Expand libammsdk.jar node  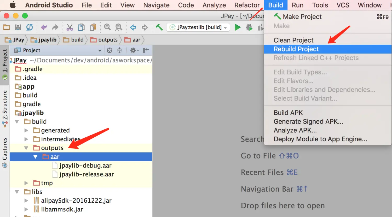point(26,209)
